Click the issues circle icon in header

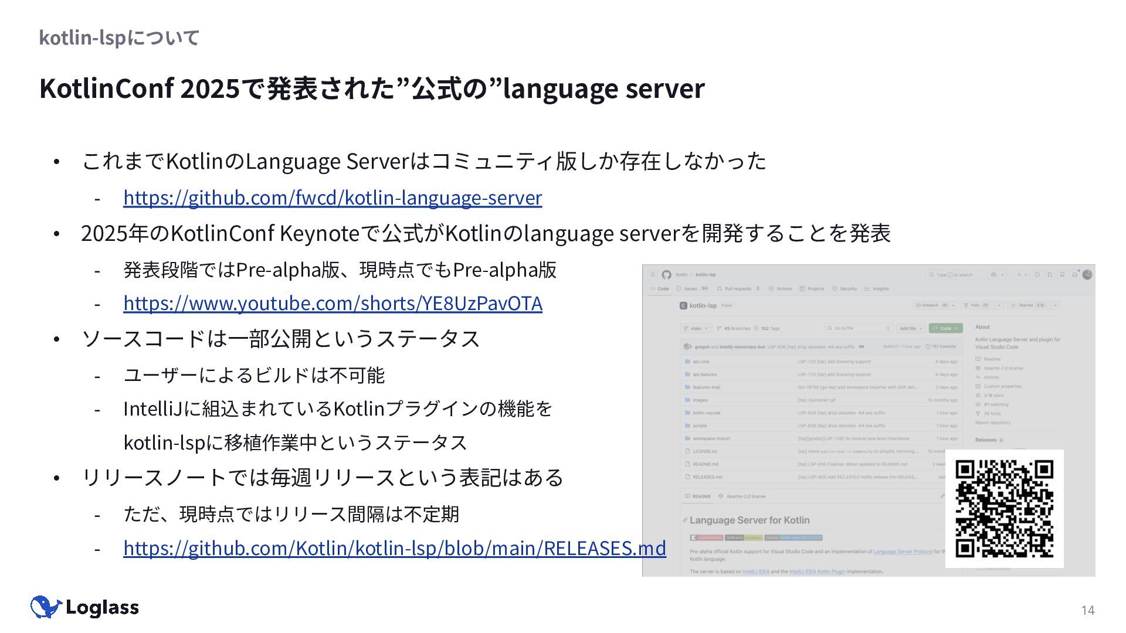pos(1037,275)
